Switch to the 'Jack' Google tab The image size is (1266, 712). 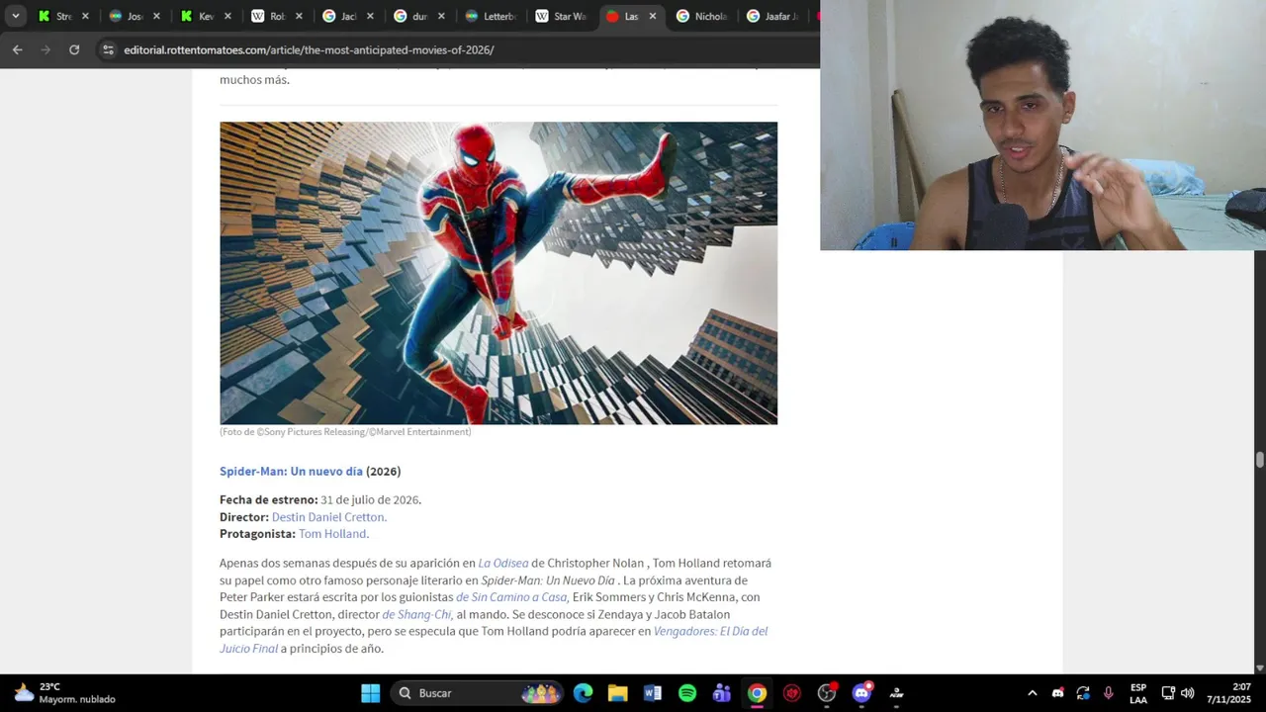point(339,16)
